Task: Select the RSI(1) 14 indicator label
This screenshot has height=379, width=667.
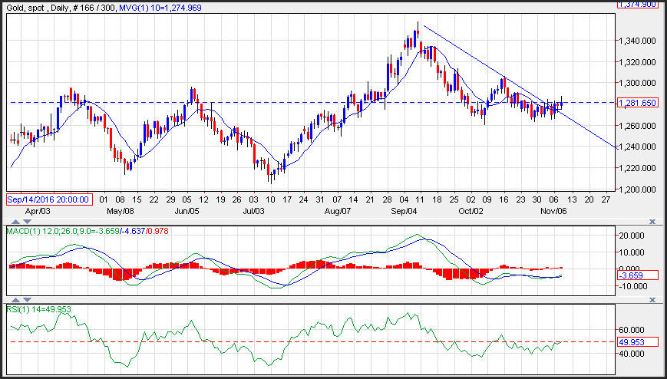Action: point(35,308)
